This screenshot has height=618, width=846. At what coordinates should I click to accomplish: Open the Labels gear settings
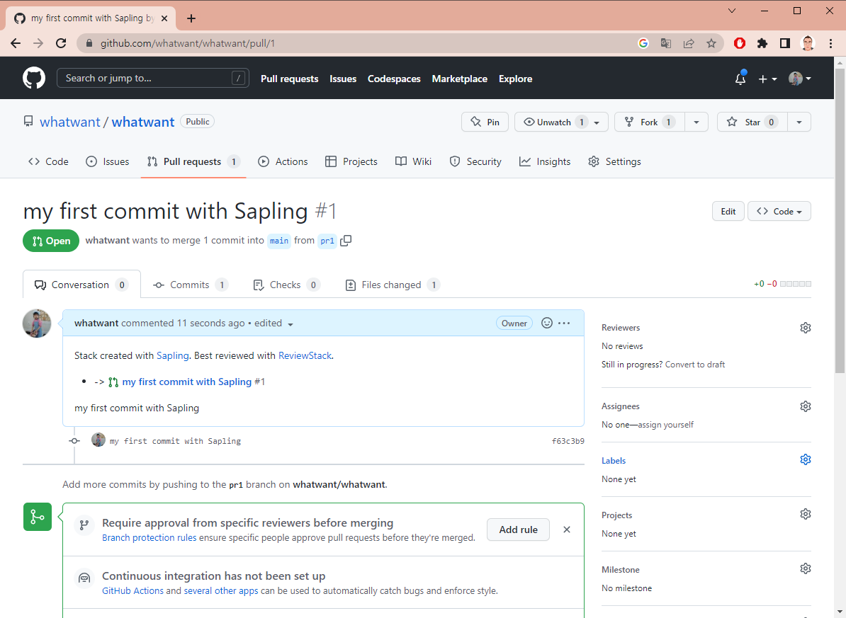pyautogui.click(x=806, y=459)
